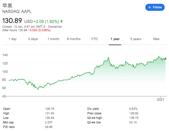169x131 pixels.
Task: Click the blue Follow button
Action: coord(155,7)
